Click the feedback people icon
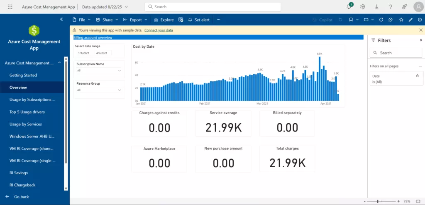The image size is (425, 205). click(404, 7)
